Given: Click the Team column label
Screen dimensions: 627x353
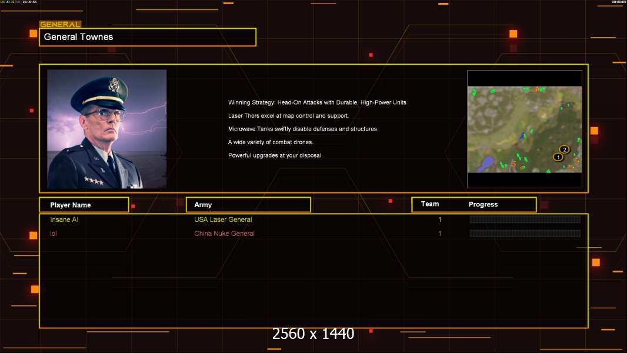Looking at the screenshot, I should 430,204.
